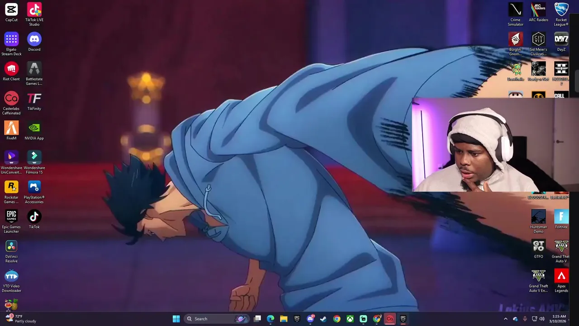Open the CapCut desktop shortcut
The width and height of the screenshot is (579, 326).
click(x=11, y=12)
